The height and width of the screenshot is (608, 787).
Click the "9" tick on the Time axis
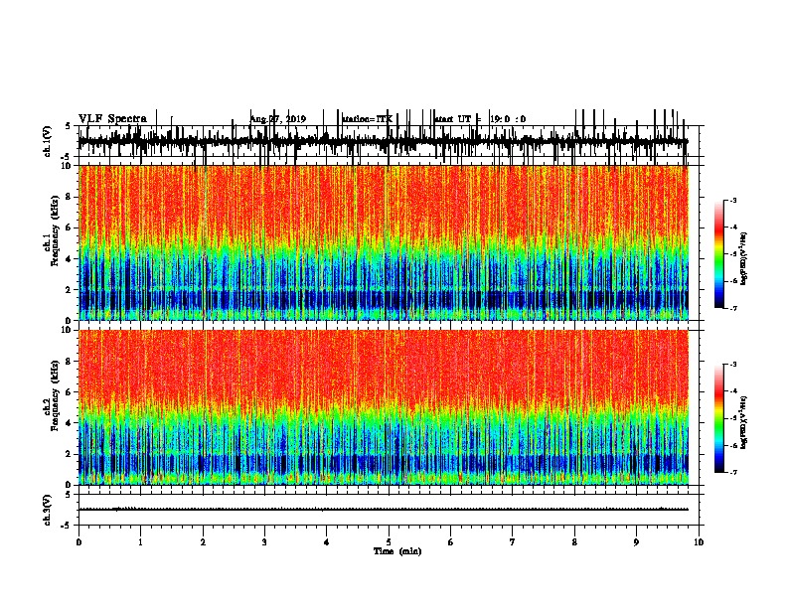tap(636, 542)
